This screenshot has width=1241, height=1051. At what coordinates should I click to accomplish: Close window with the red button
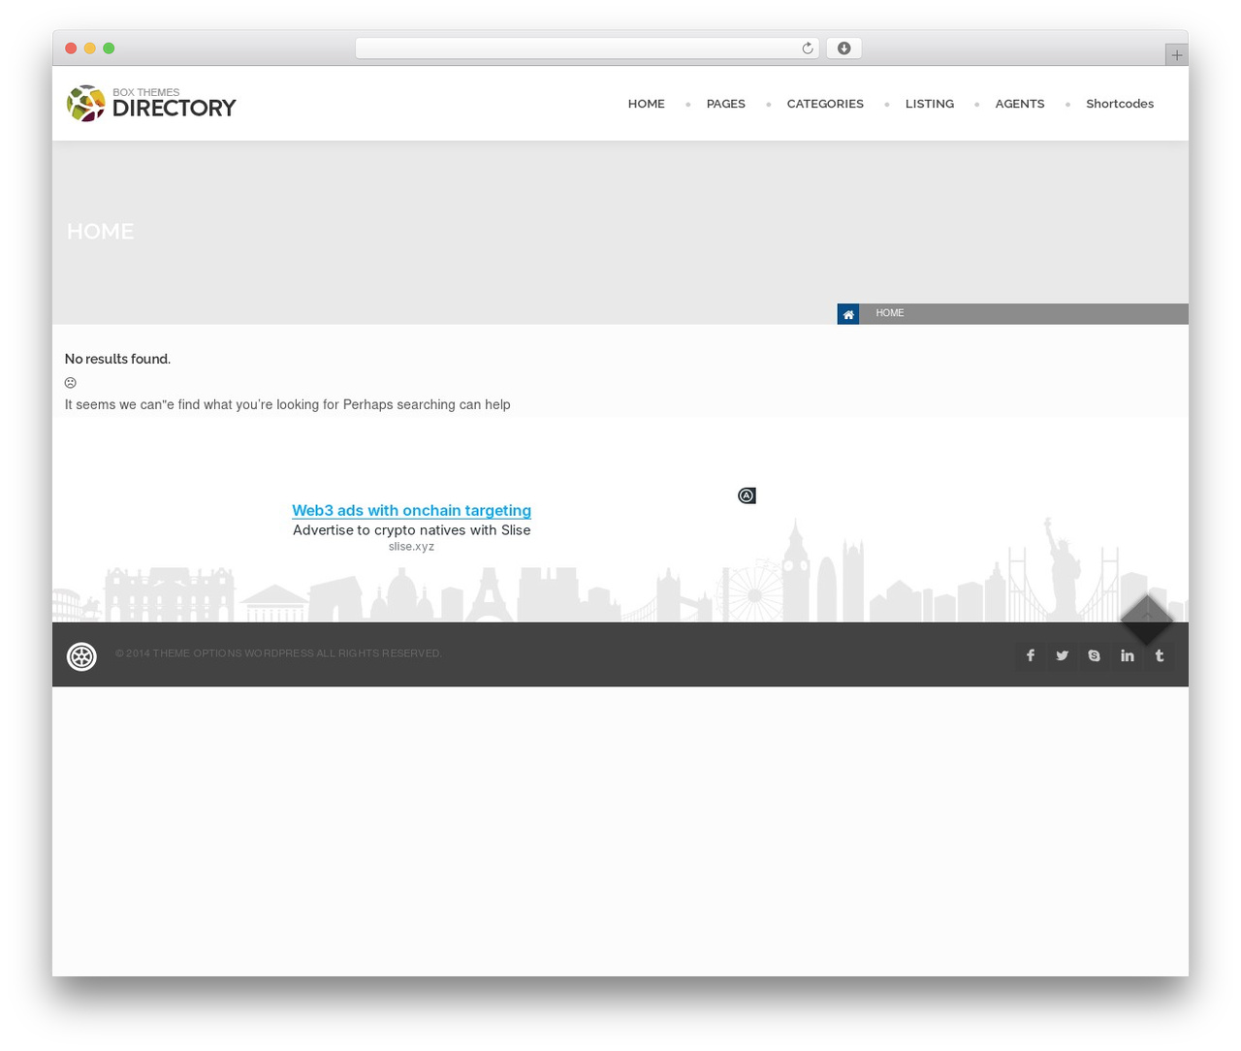click(71, 48)
